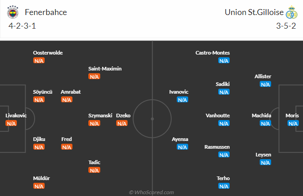Viewport: 303px width, 196px height.
Task: Click Müldür's orange N/A badge
Action: click(39, 186)
